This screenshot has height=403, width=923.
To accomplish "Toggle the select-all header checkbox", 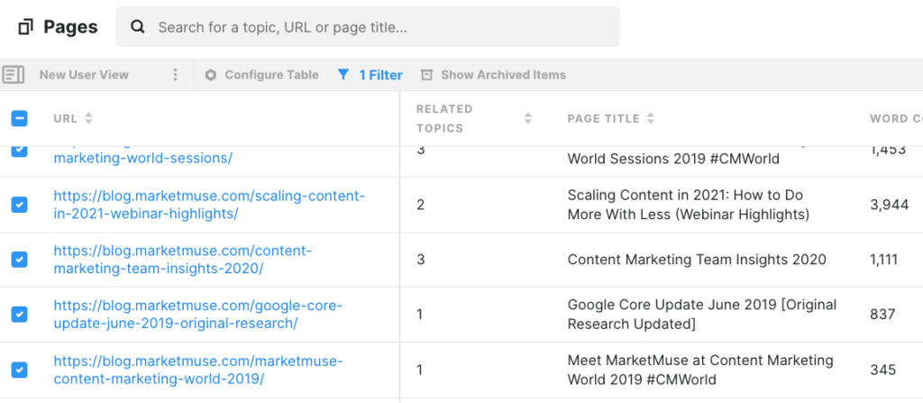I will point(20,118).
